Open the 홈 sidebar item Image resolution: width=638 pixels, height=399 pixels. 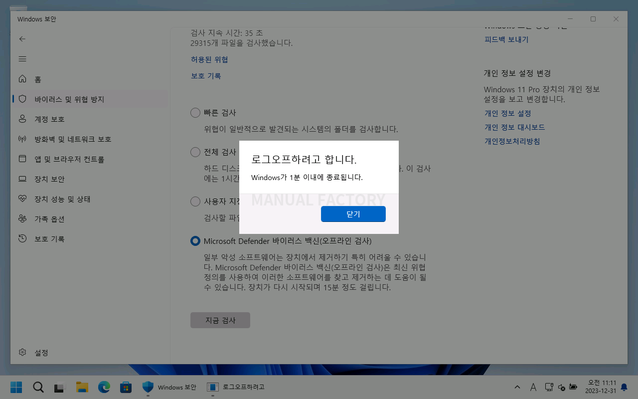tap(90, 79)
